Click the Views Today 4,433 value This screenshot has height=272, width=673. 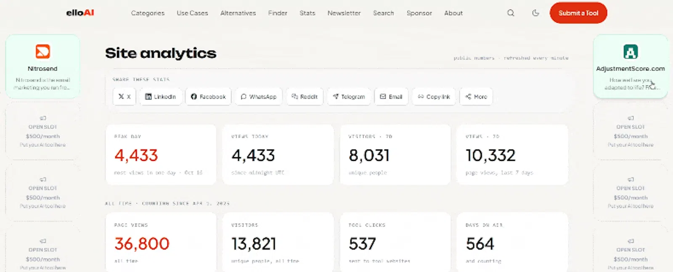(253, 155)
